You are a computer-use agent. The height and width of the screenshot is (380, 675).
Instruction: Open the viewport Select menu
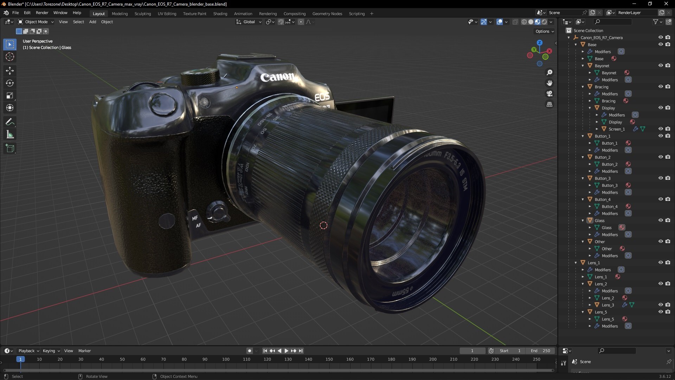78,22
